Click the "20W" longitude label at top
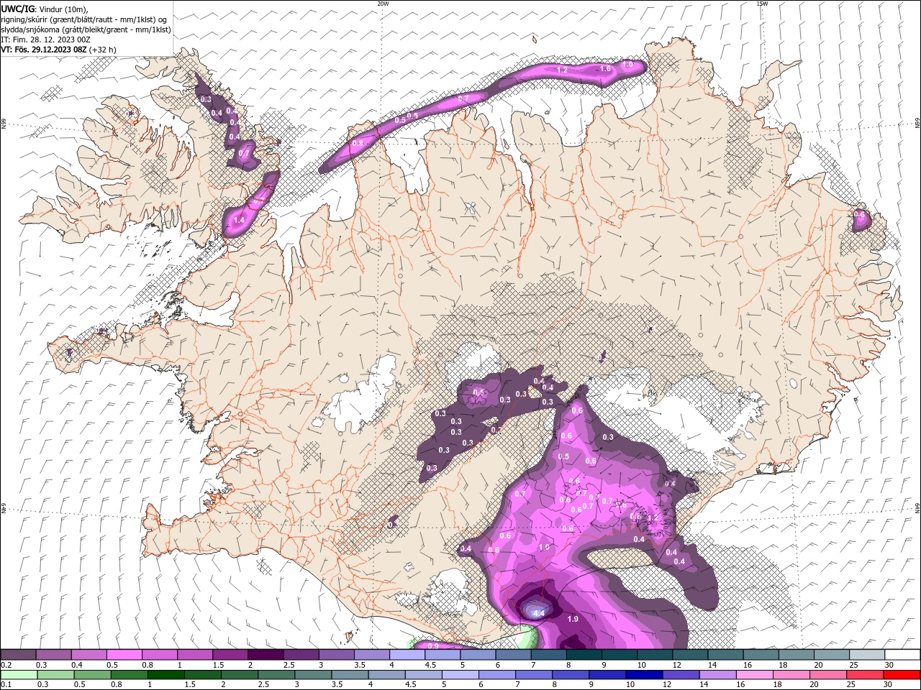Viewport: 921px width, 690px height. [x=383, y=4]
